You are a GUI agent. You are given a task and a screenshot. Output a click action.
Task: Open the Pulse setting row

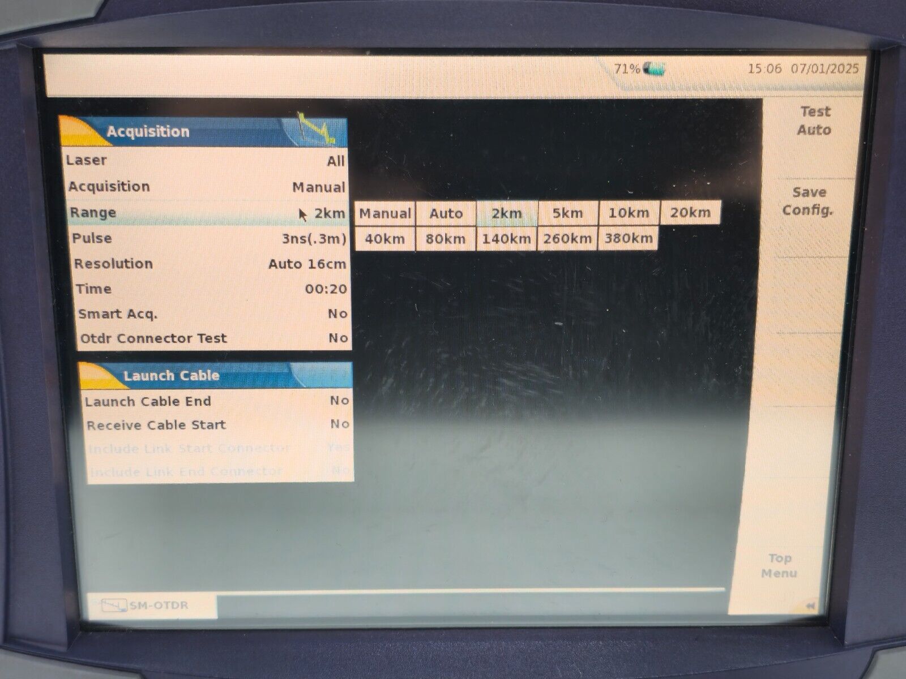pyautogui.click(x=208, y=238)
